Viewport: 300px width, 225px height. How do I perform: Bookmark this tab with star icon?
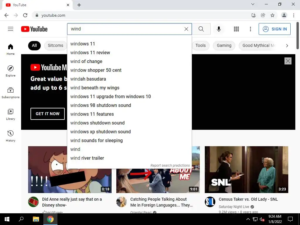[272, 15]
